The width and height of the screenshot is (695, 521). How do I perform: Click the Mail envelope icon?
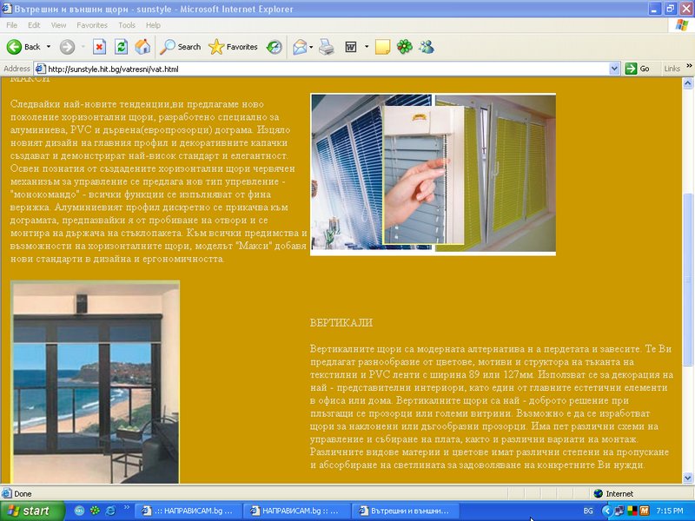[x=300, y=47]
